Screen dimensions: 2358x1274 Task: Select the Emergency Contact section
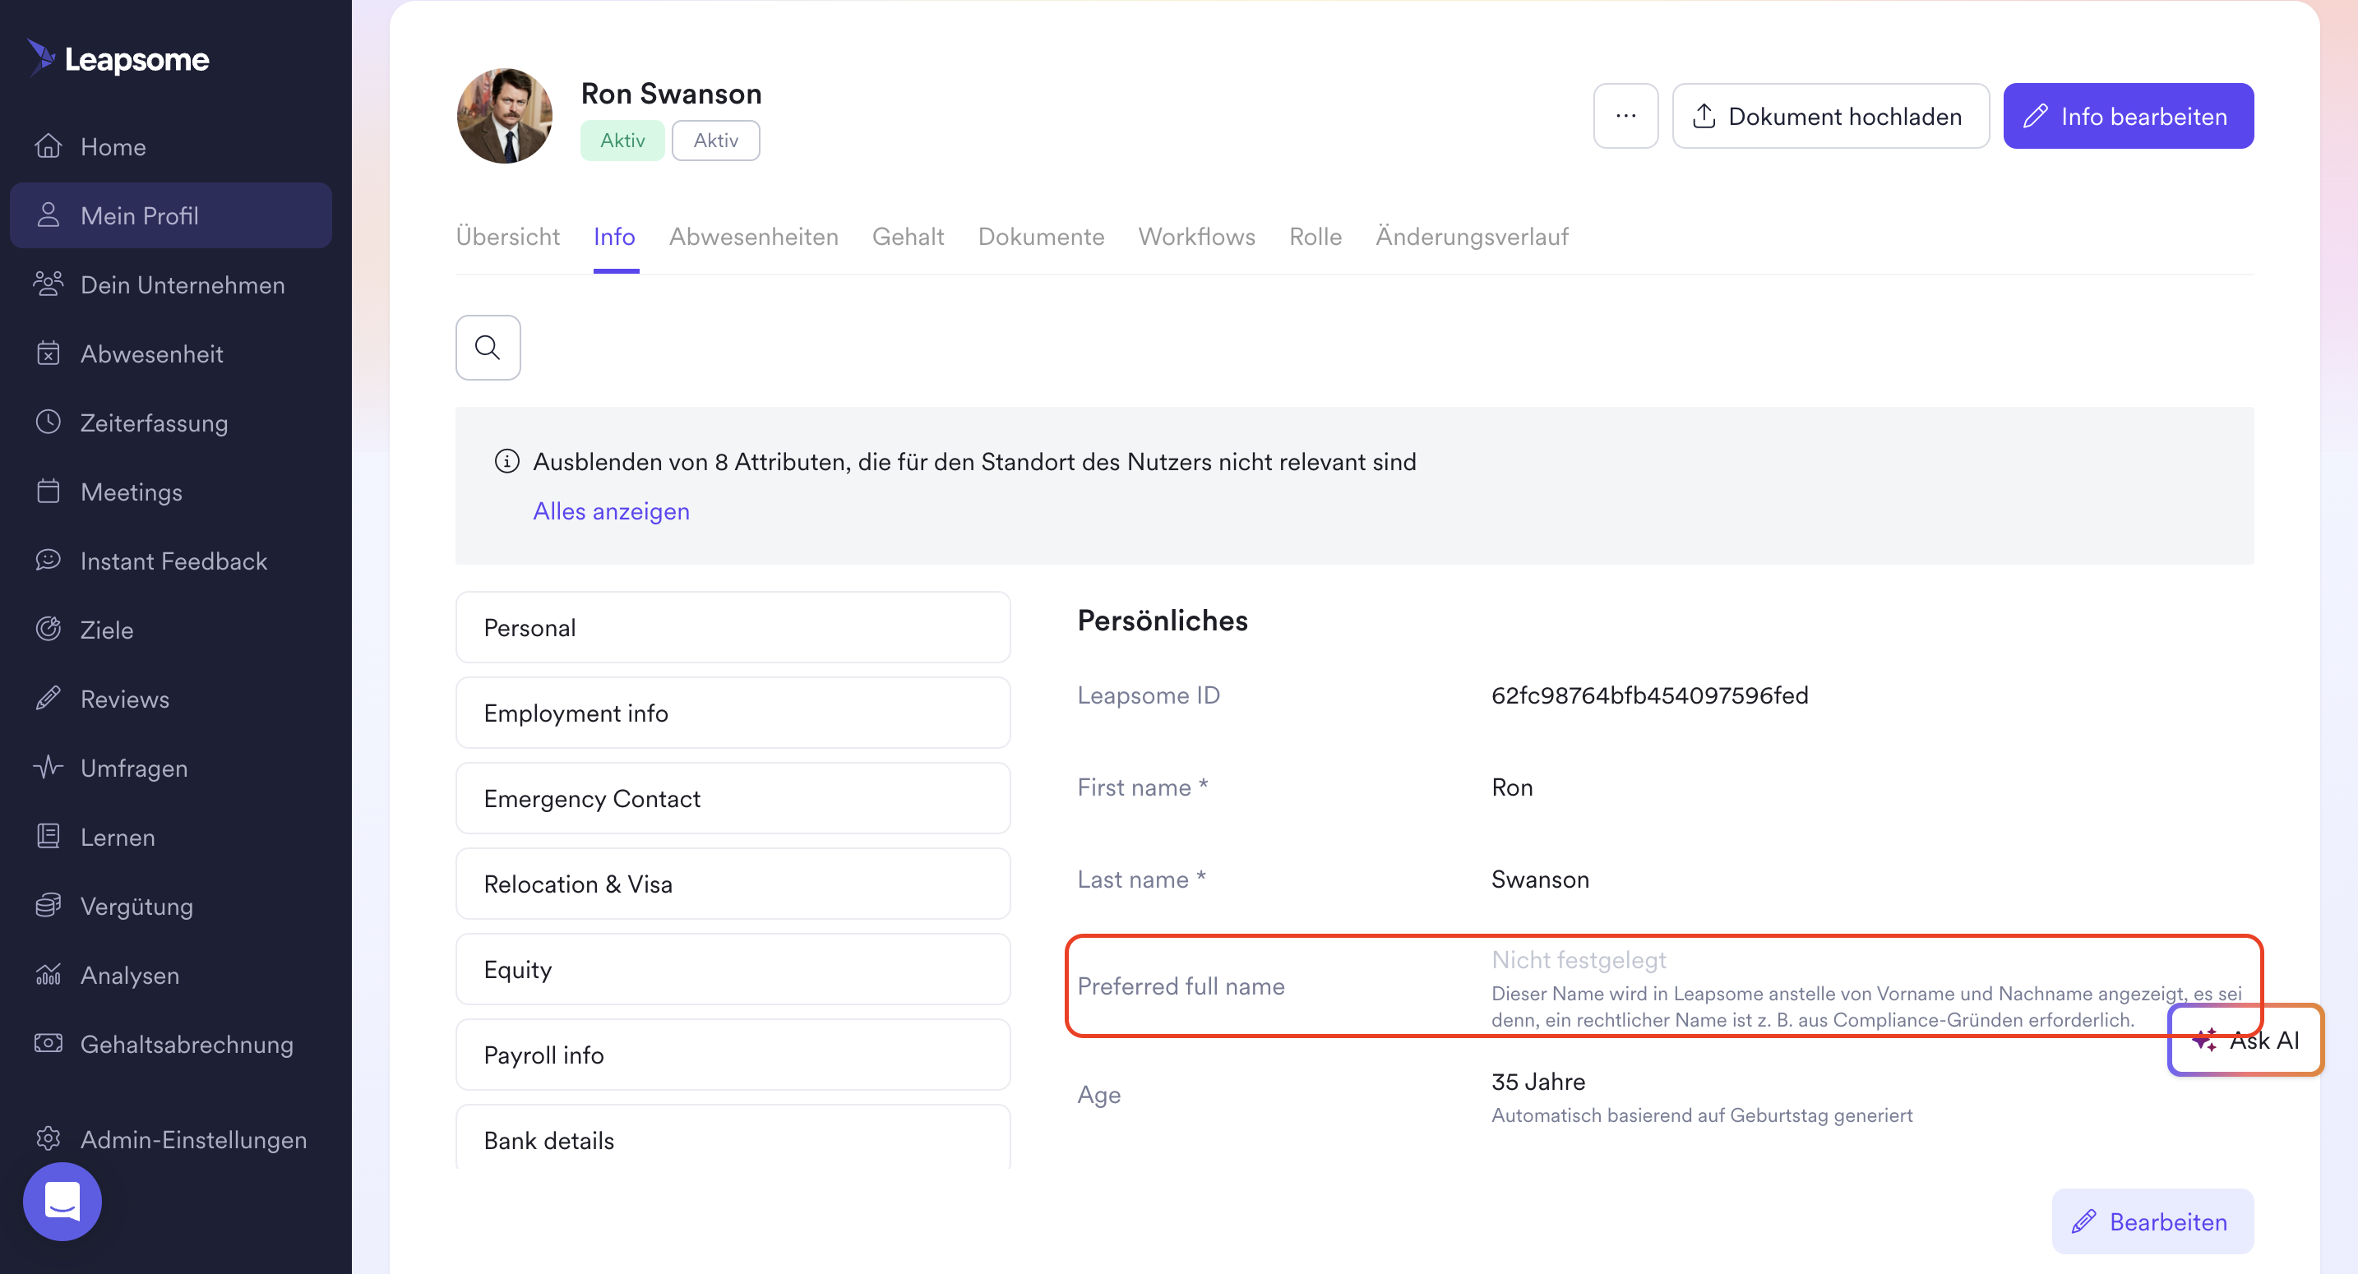[733, 798]
